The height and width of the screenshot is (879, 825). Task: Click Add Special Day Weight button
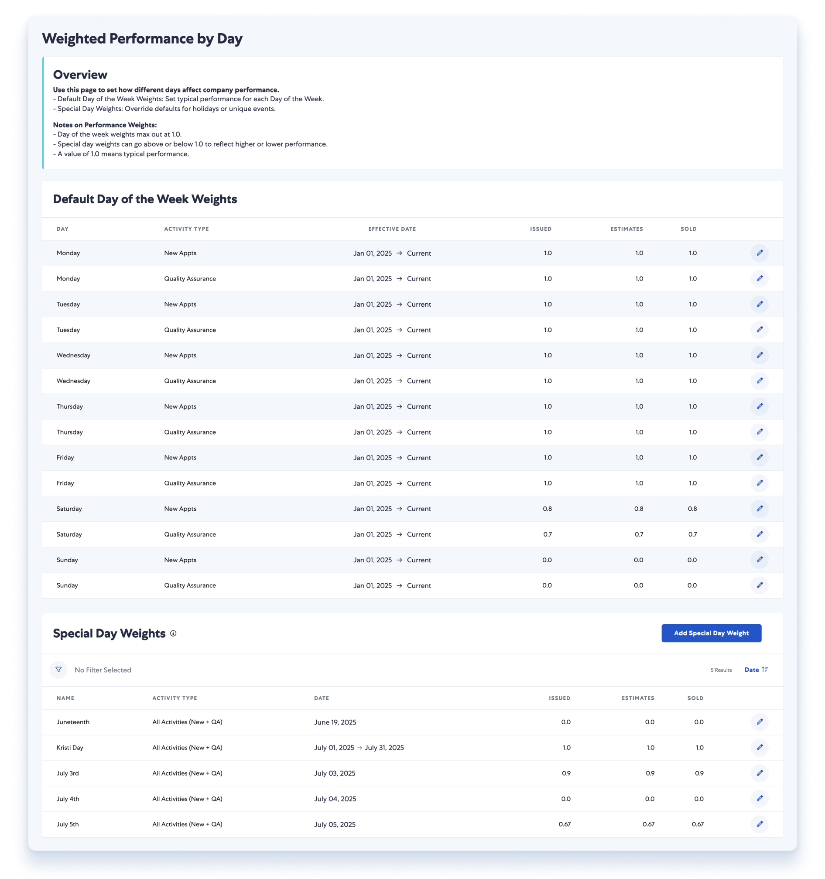[711, 633]
